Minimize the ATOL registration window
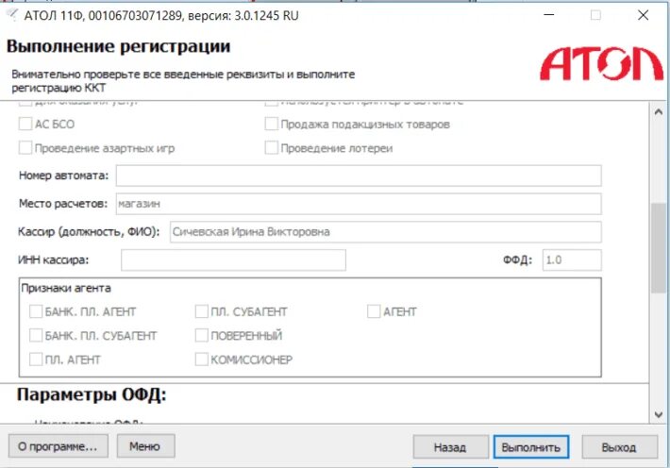This screenshot has width=670, height=468. pyautogui.click(x=549, y=15)
